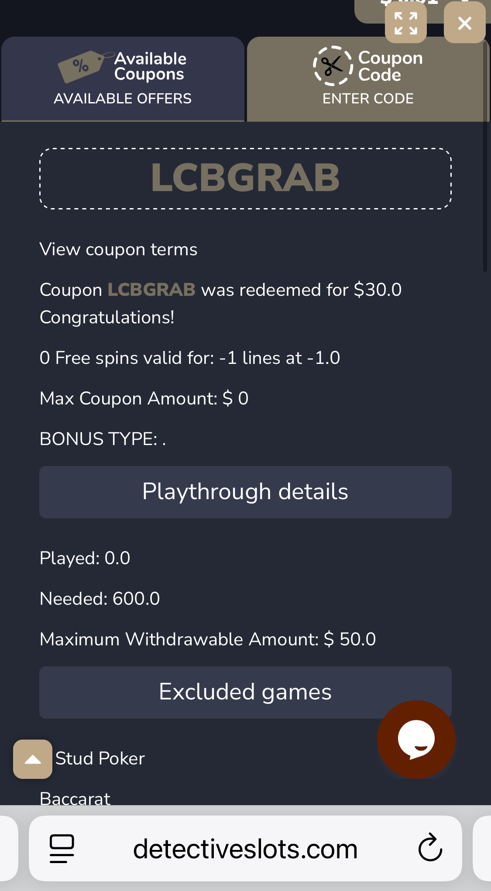Image resolution: width=491 pixels, height=891 pixels.
Task: Close the coupons panel
Action: (x=464, y=23)
